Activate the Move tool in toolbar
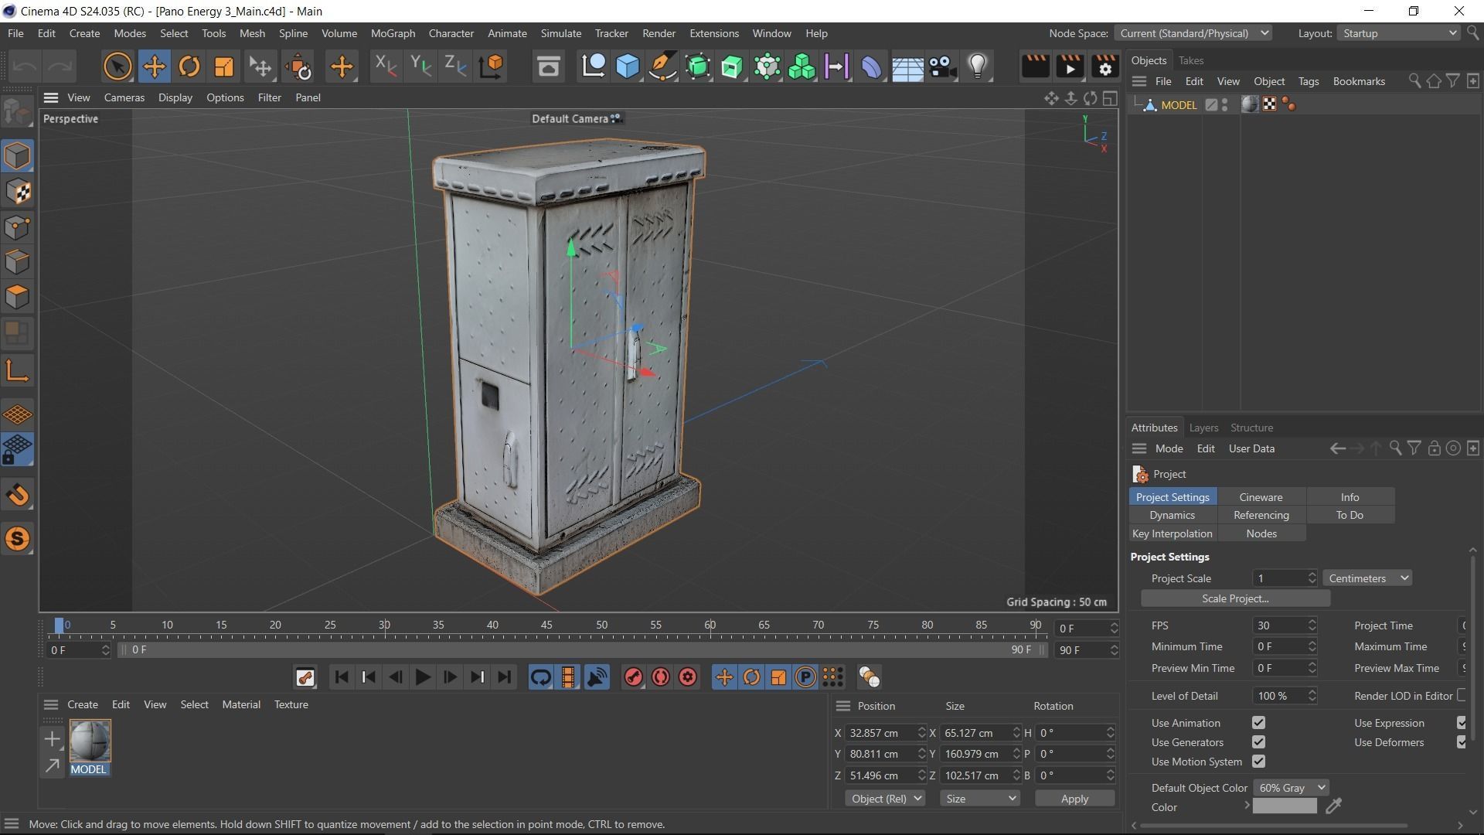 pyautogui.click(x=154, y=66)
